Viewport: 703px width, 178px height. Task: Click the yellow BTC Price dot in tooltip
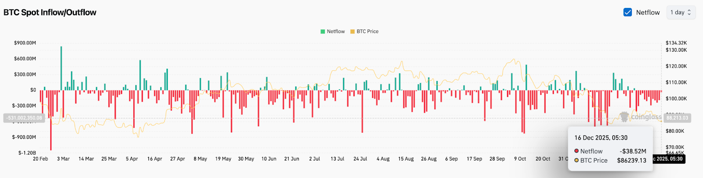point(576,160)
